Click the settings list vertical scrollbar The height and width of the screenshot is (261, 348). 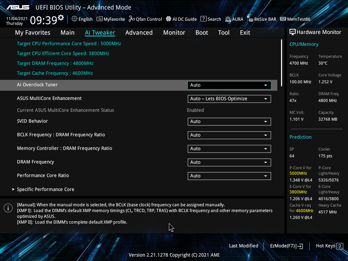tap(281, 63)
